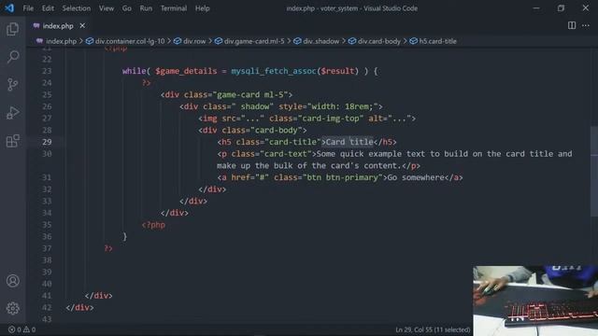This screenshot has height=336, width=598.
Task: Open the Selection menu
Action: [x=77, y=8]
